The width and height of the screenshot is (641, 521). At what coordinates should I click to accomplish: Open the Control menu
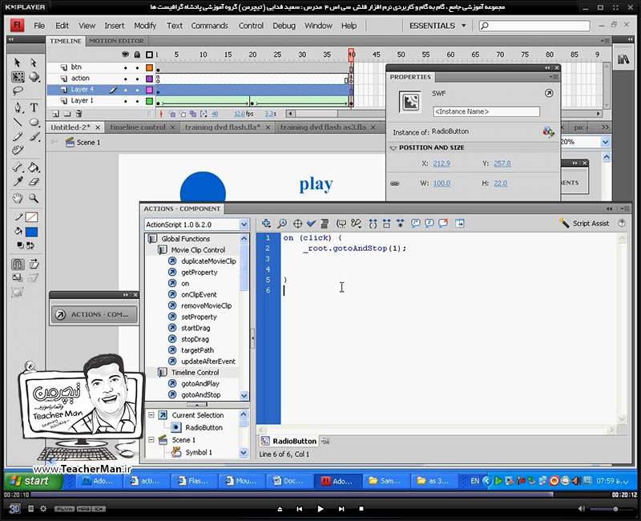[x=251, y=26]
